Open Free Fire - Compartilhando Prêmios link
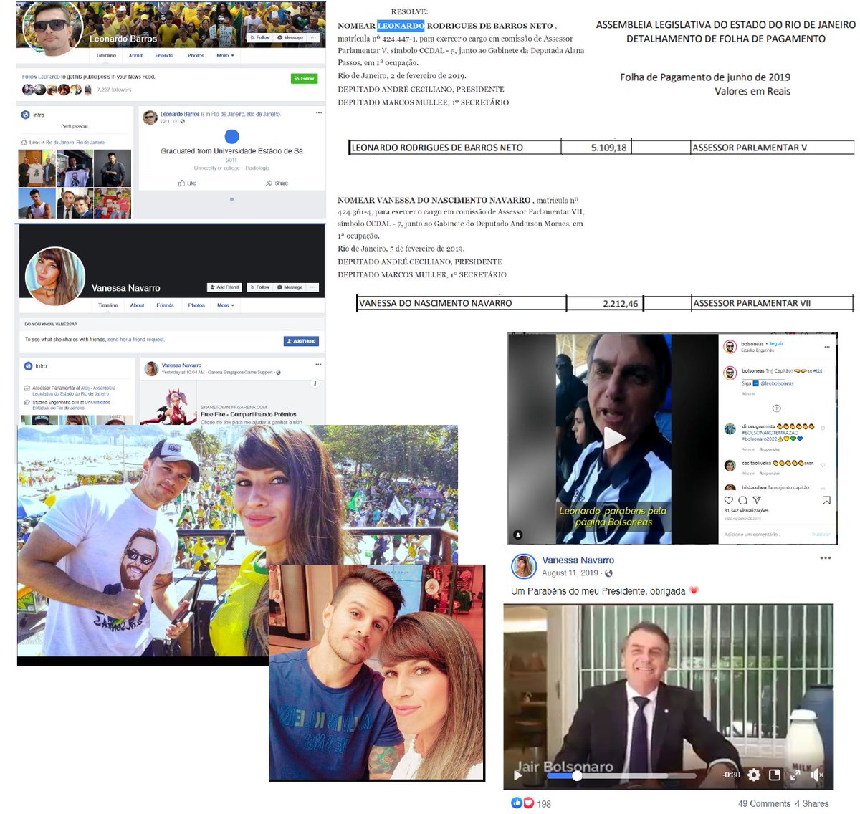 point(248,414)
